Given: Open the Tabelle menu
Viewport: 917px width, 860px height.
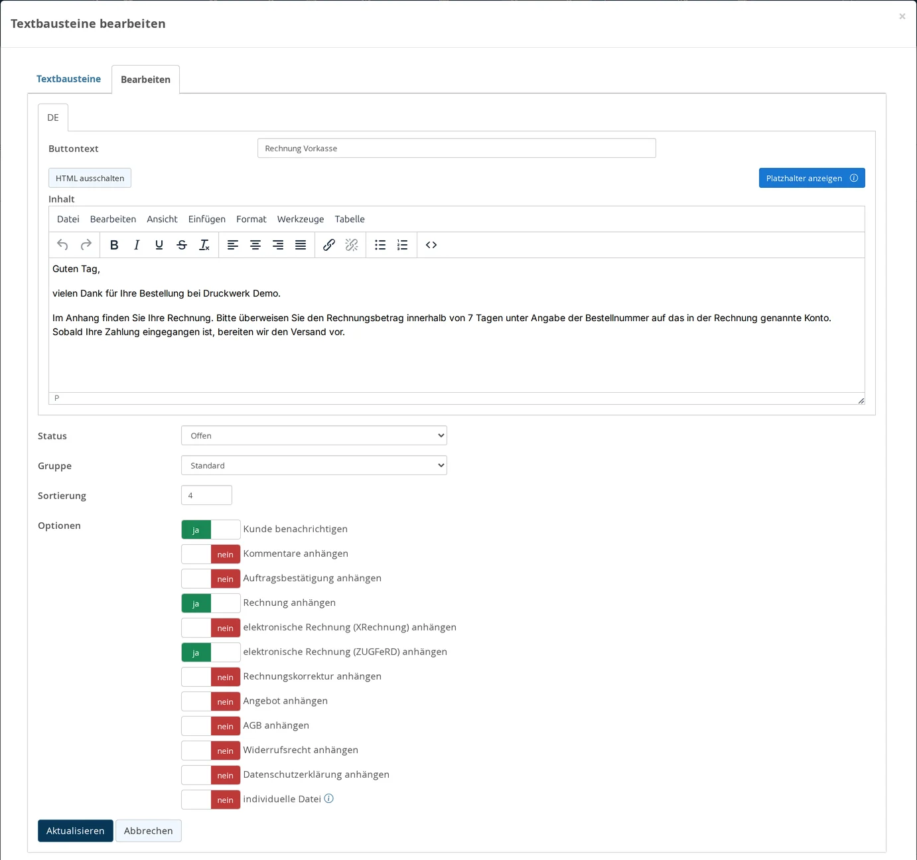Looking at the screenshot, I should click(350, 219).
